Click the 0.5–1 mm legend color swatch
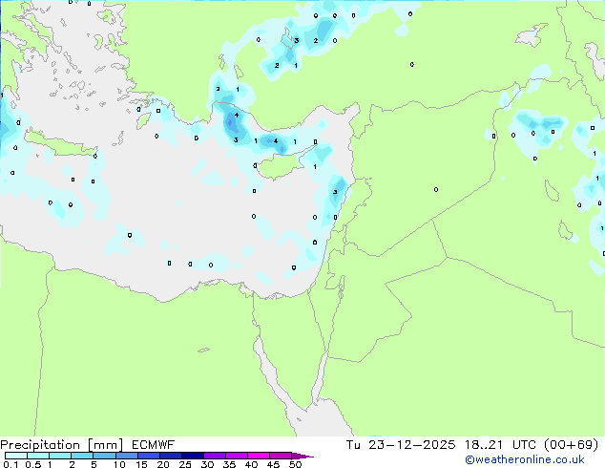Image resolution: width=605 pixels, height=468 pixels. point(38,456)
